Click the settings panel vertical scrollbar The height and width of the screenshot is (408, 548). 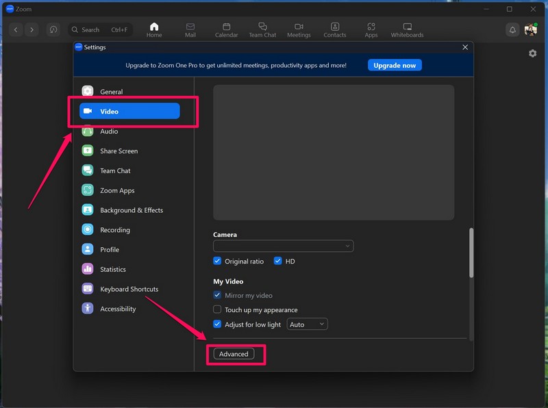click(471, 253)
